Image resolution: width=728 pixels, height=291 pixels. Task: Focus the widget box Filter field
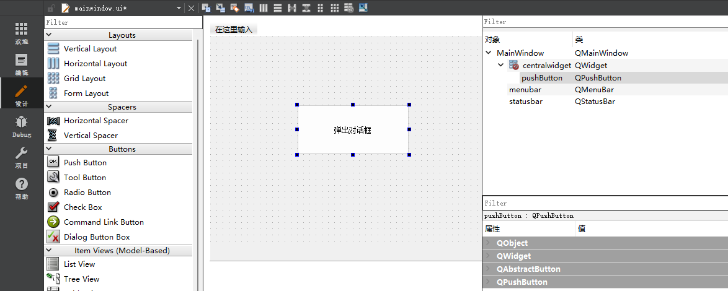coord(123,22)
